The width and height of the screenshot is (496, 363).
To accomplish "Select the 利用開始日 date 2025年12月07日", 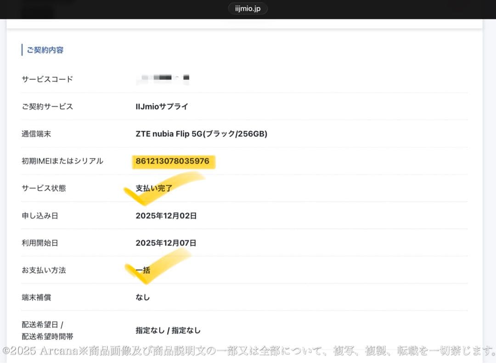I will point(167,243).
